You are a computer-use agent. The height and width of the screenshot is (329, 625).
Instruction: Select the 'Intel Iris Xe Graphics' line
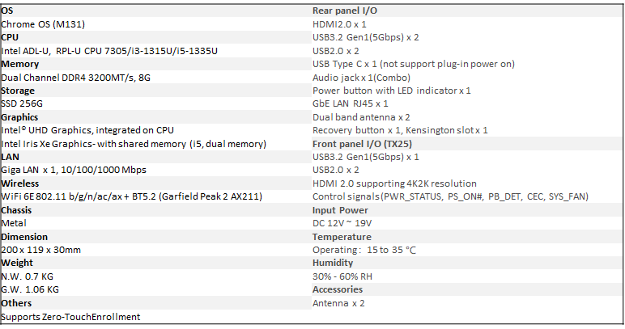(134, 144)
